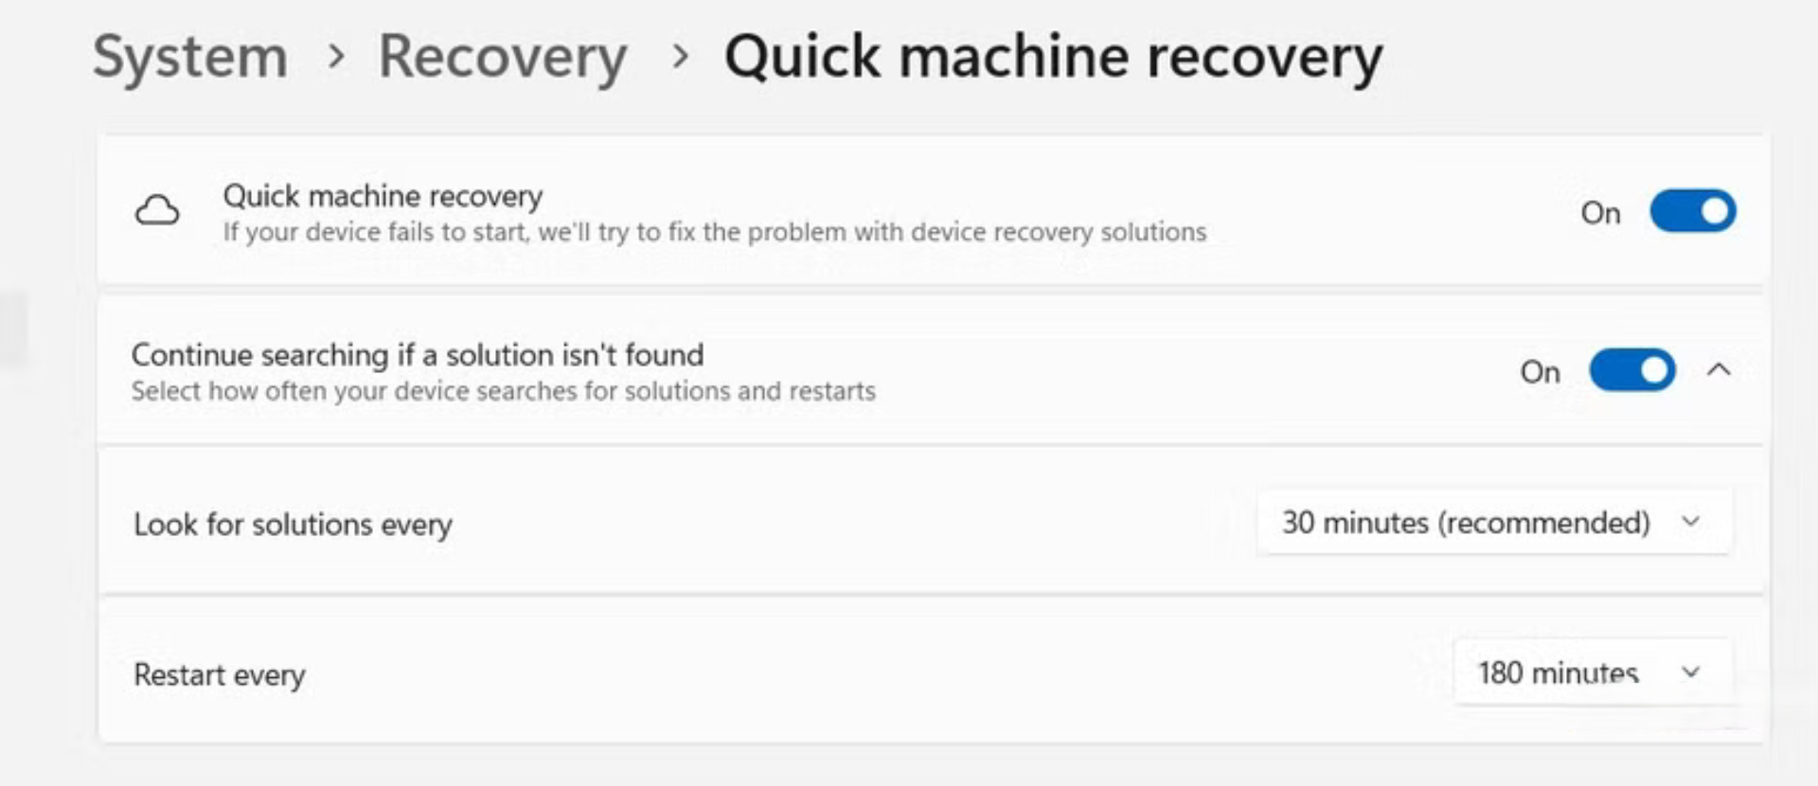Navigate to System in the breadcrumb

[190, 57]
